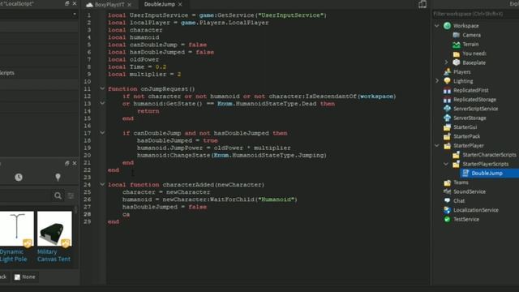Image resolution: width=519 pixels, height=292 pixels.
Task: Click the Camera icon in Explorer
Action: click(457, 35)
